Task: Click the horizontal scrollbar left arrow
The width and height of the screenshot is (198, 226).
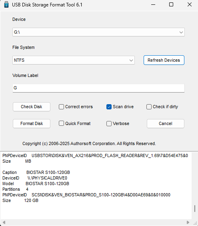Action: click(4, 222)
